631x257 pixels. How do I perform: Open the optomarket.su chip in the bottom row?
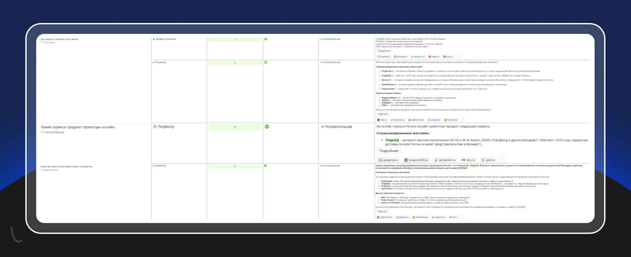[x=420, y=217]
